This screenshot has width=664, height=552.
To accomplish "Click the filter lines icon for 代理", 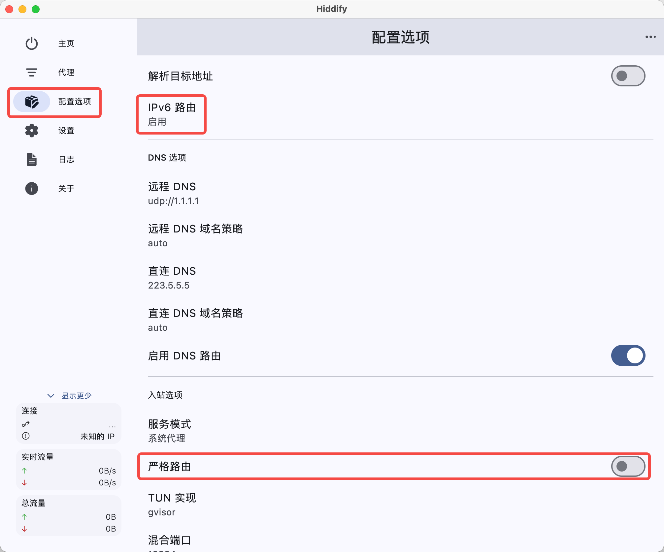I will (x=32, y=73).
